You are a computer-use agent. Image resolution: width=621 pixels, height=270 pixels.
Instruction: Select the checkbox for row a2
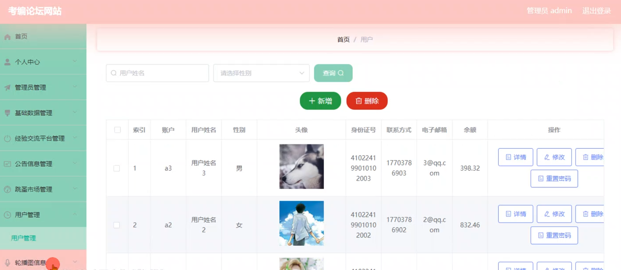tap(117, 225)
